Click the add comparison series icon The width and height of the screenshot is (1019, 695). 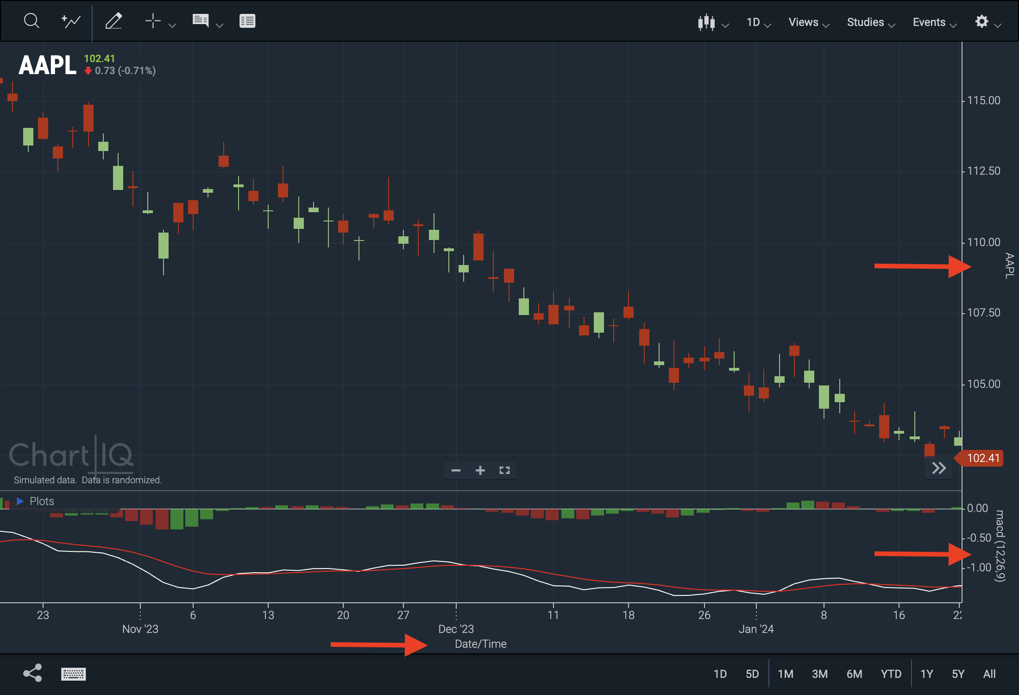[71, 21]
